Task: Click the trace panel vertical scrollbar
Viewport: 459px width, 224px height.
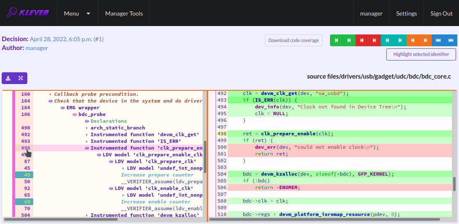Action: (205, 157)
